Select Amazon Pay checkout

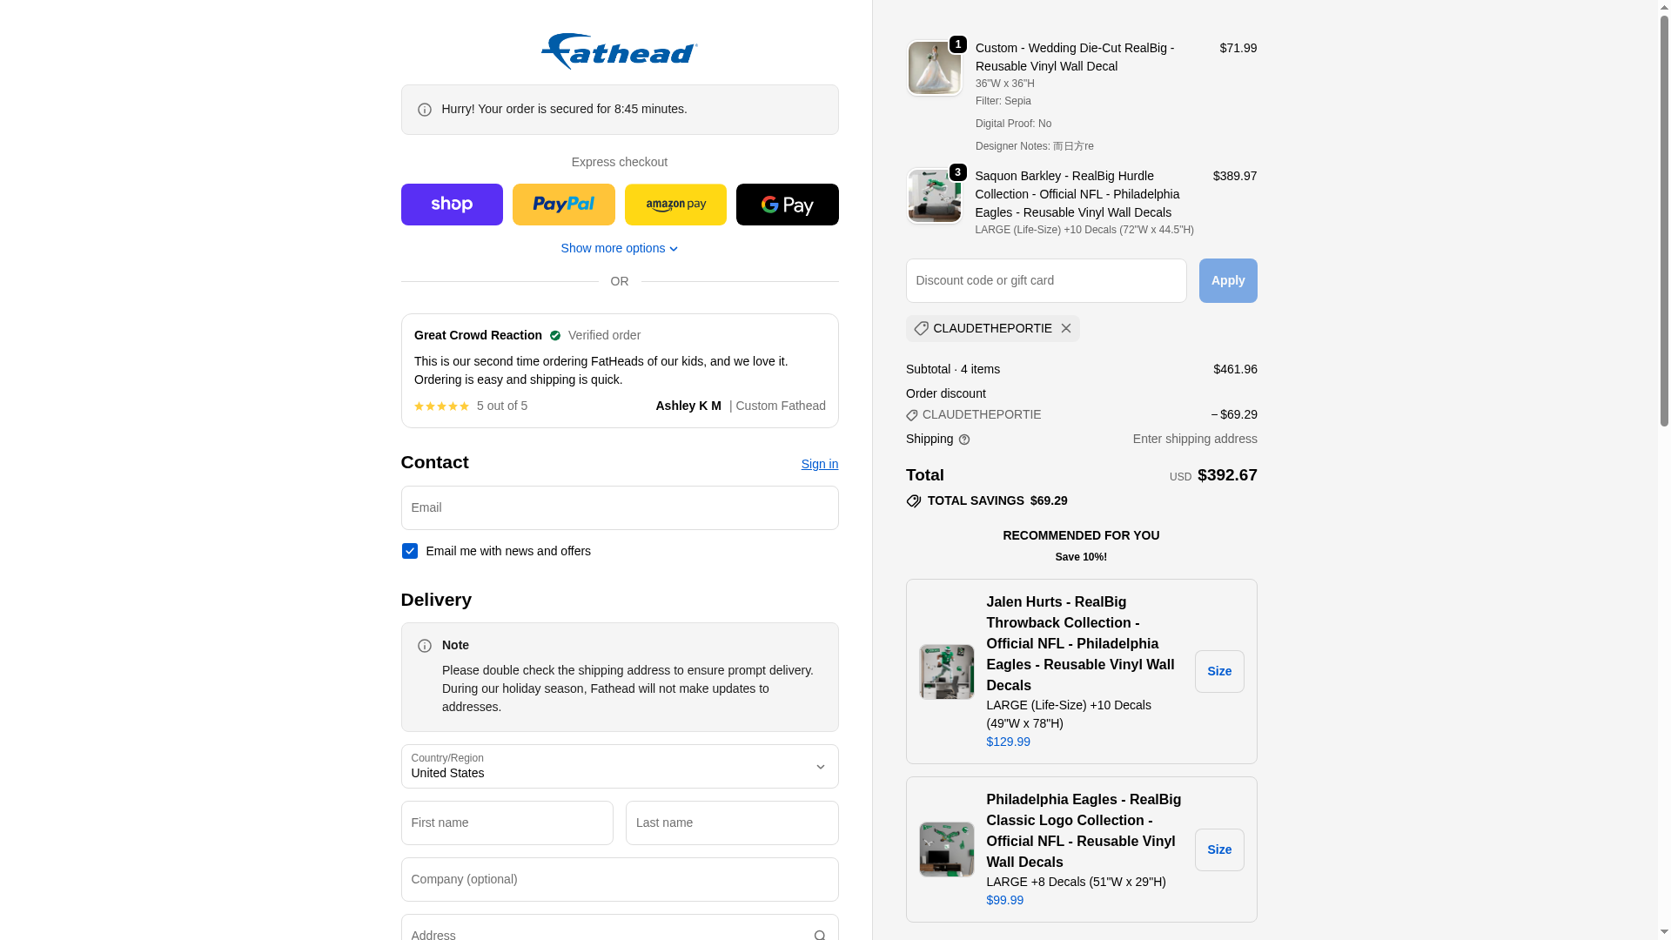coord(675,205)
